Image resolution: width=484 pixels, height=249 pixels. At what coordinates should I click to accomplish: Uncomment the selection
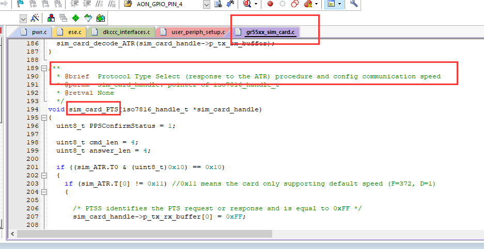tap(112, 4)
